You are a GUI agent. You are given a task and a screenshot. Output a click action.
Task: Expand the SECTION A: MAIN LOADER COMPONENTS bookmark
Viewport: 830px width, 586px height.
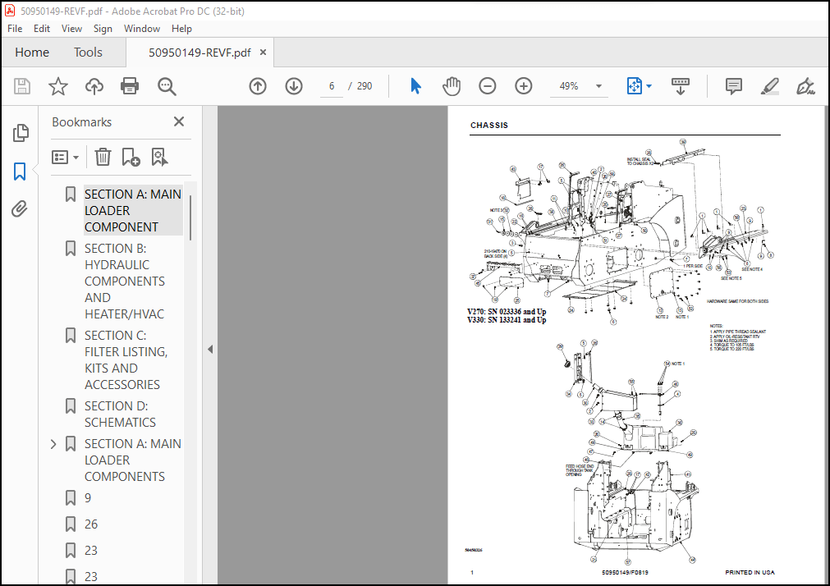coord(54,444)
